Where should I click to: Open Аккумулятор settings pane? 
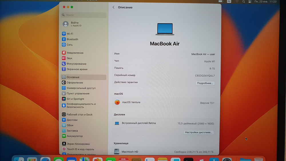coord(72,136)
